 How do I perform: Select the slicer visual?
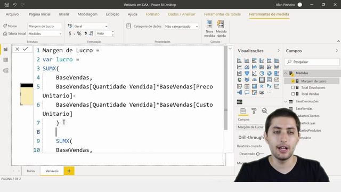point(239,86)
